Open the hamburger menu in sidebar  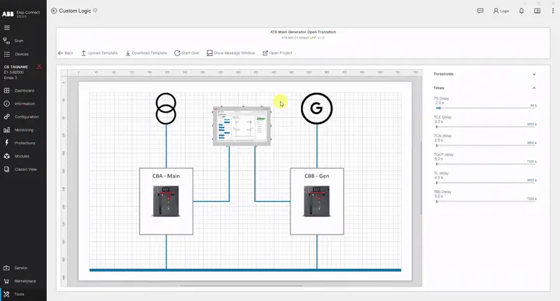(7, 27)
